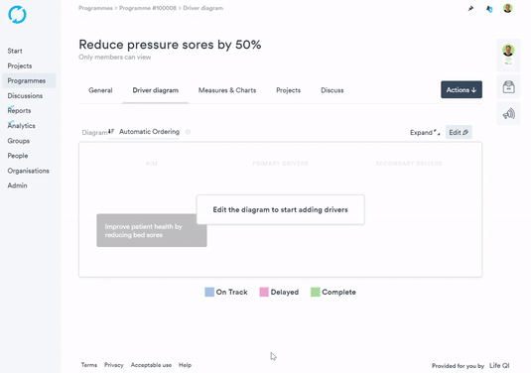Open Analytics in the sidebar

(x=21, y=126)
